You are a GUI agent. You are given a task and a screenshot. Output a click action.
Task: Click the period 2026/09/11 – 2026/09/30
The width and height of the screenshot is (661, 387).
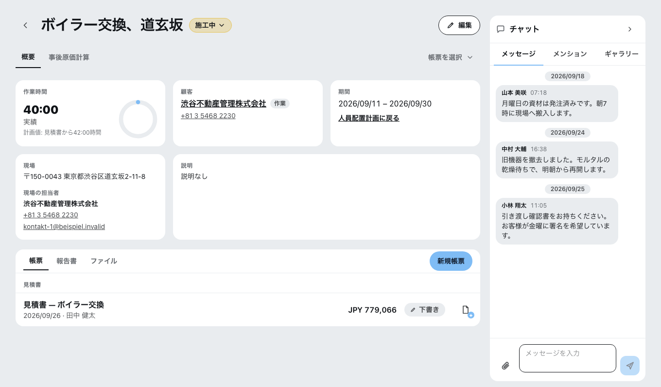pos(385,104)
